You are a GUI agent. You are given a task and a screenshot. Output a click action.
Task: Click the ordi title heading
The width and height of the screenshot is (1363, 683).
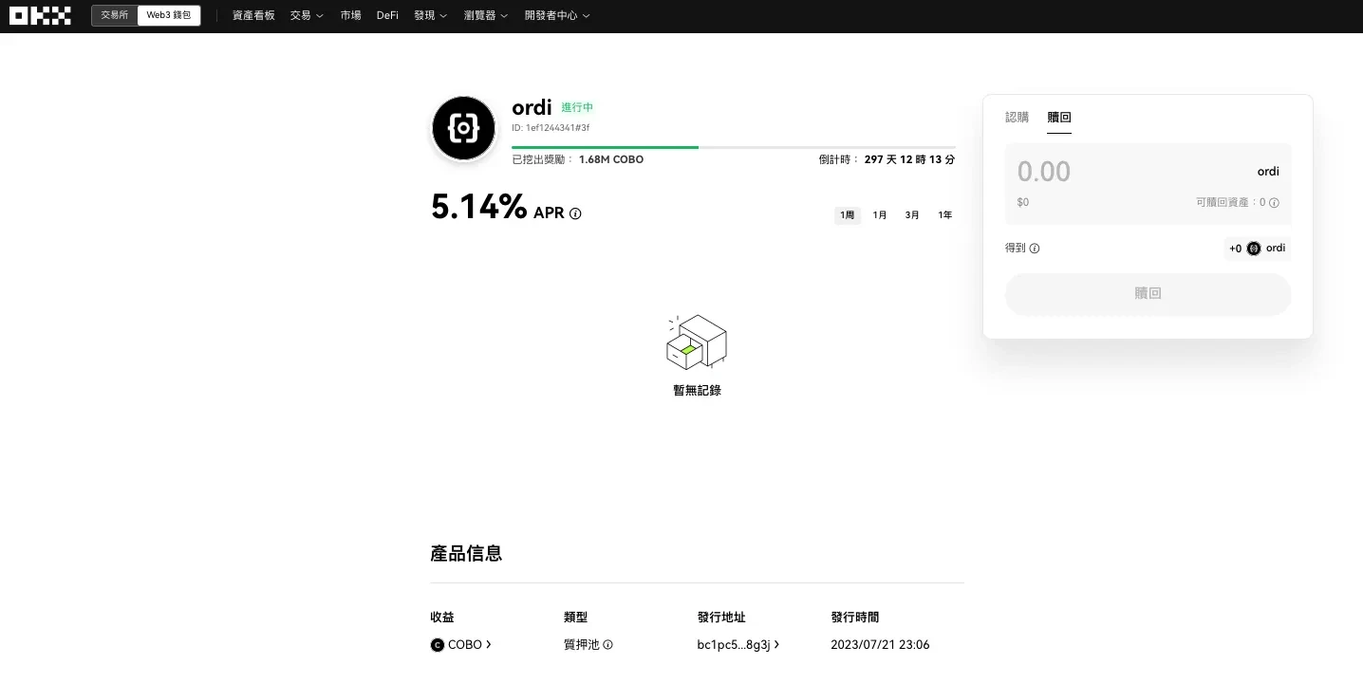532,107
